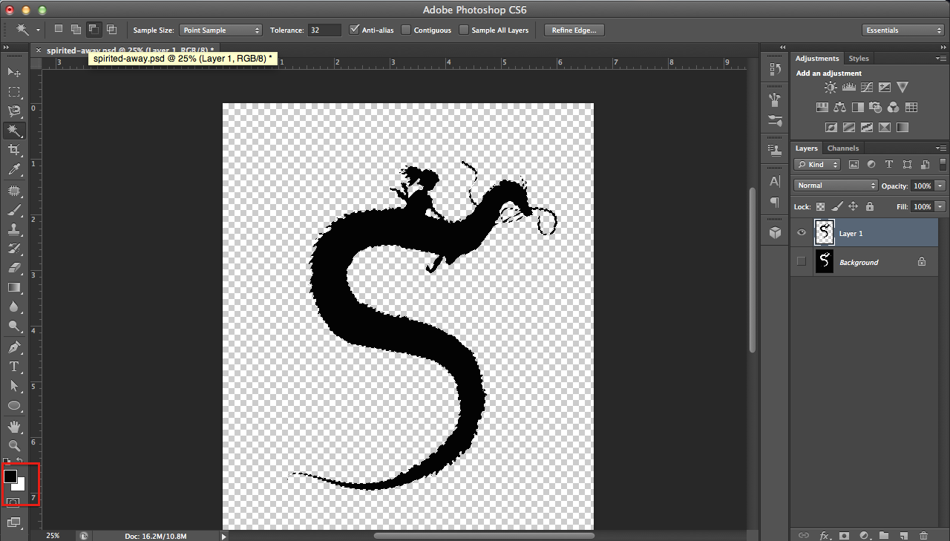Open the Essentials workspace dropdown
Viewport: 950px width, 541px height.
click(903, 30)
